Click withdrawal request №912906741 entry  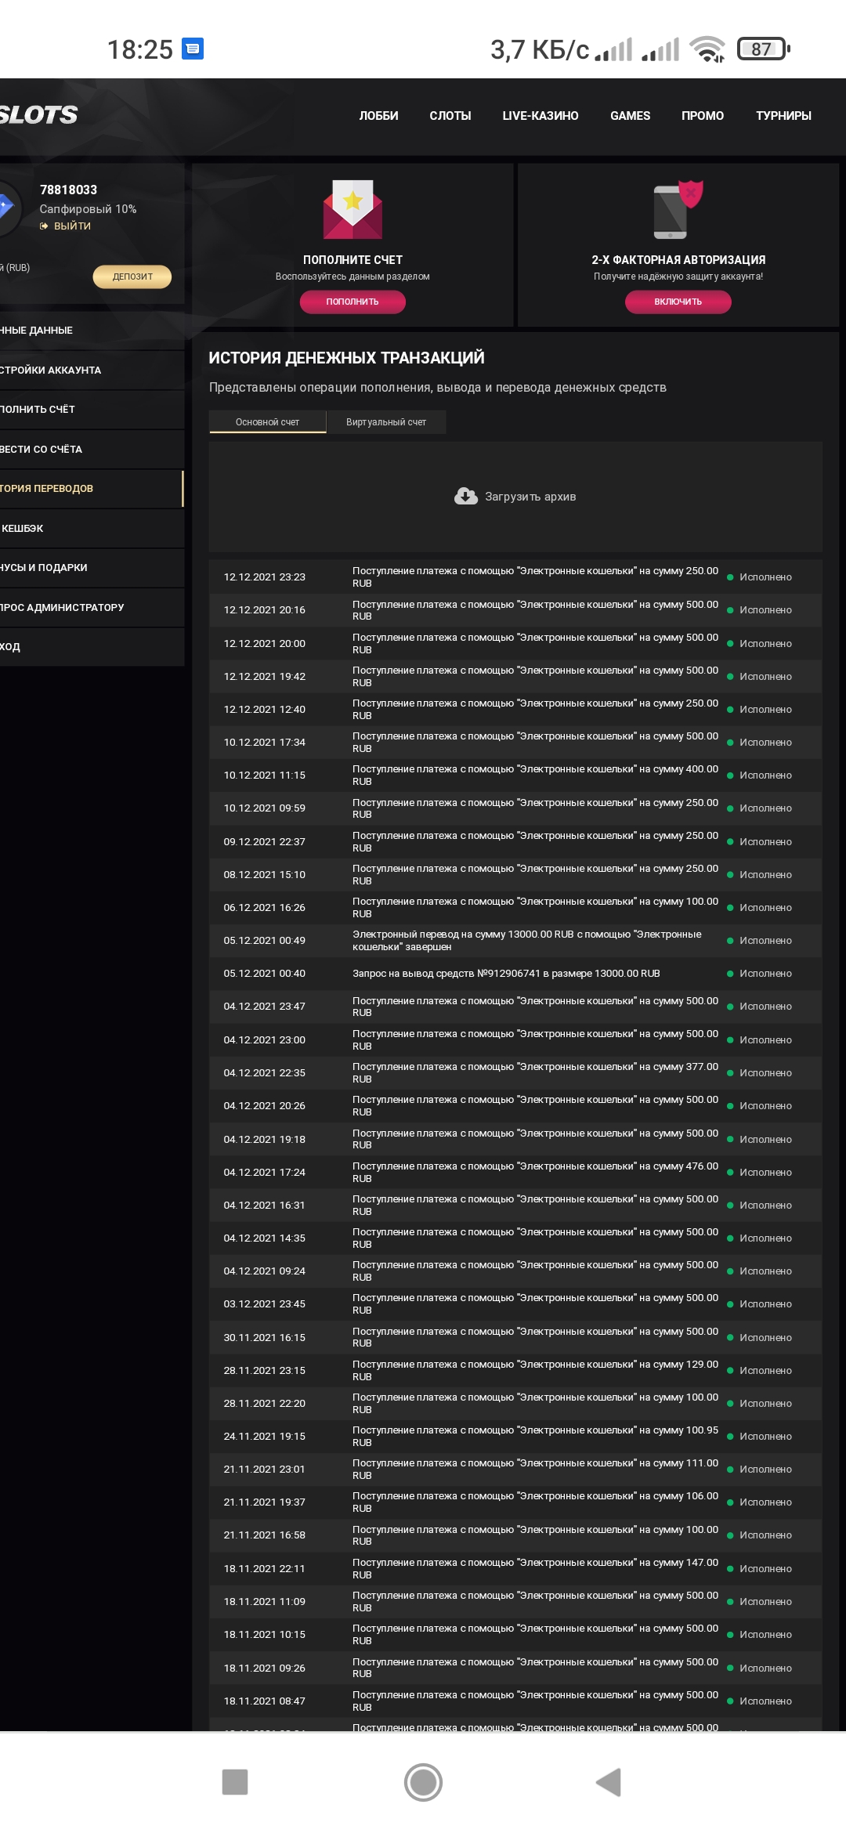[515, 974]
